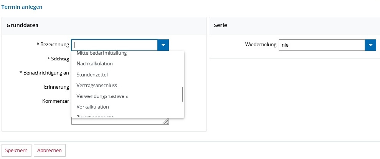The height and width of the screenshot is (159, 380).
Task: Click the Serie panel header
Action: pos(220,25)
